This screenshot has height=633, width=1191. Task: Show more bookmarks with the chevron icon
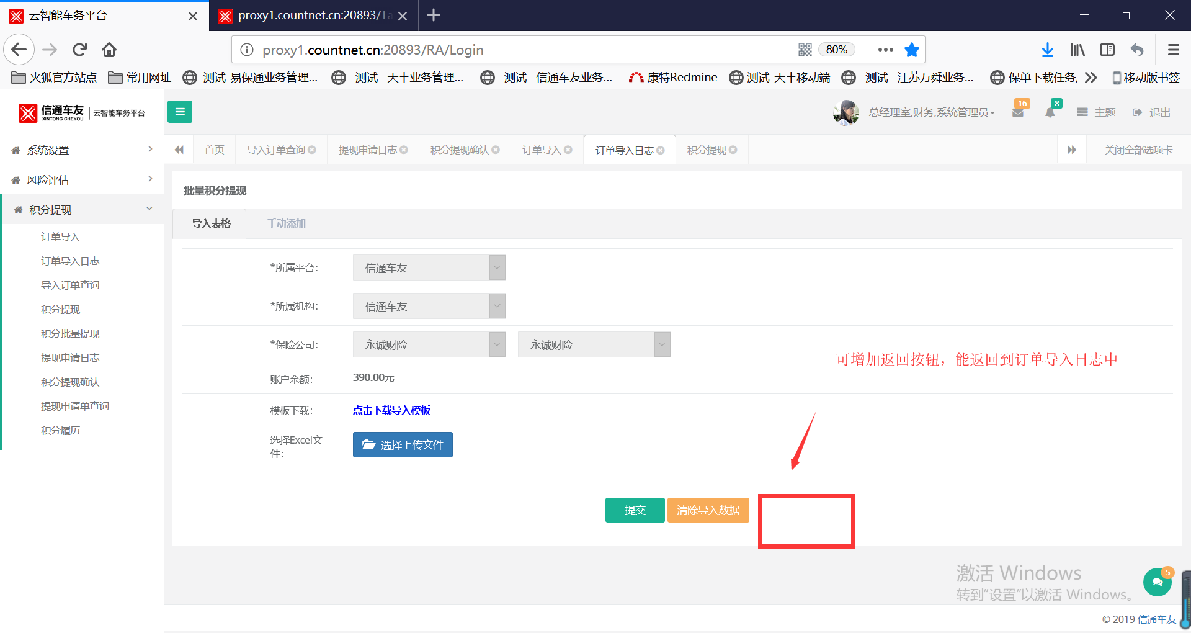[1091, 77]
